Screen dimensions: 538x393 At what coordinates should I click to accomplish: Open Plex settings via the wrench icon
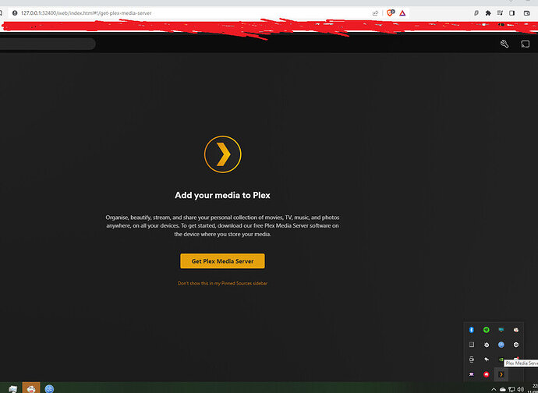point(504,44)
